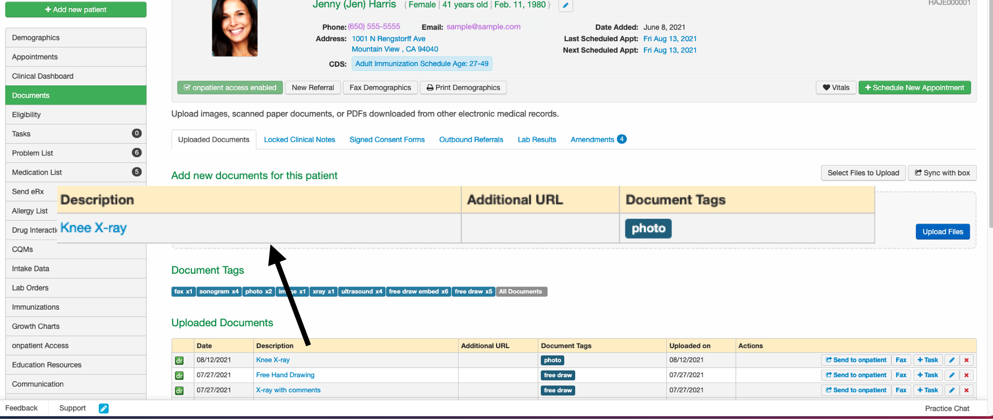
Task: Filter by xray x1 tag
Action: coord(323,292)
